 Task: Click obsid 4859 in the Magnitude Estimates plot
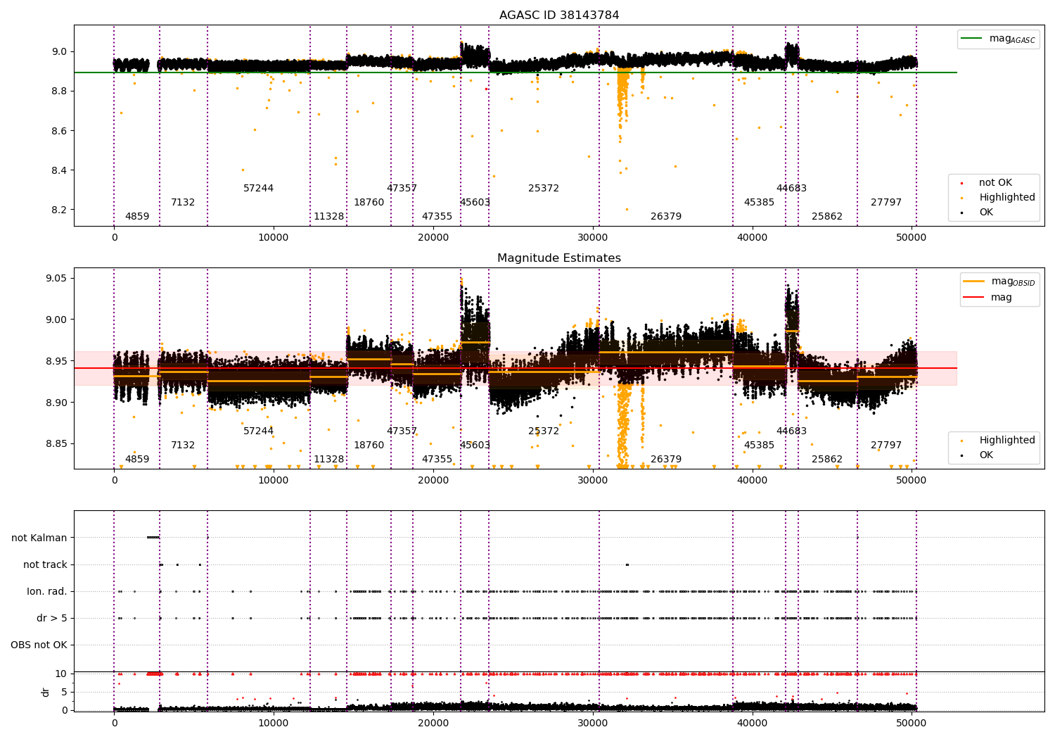pos(137,460)
